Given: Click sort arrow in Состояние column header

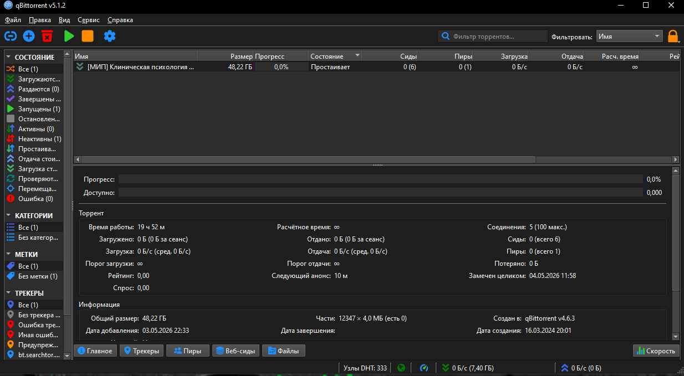Looking at the screenshot, I should [358, 56].
